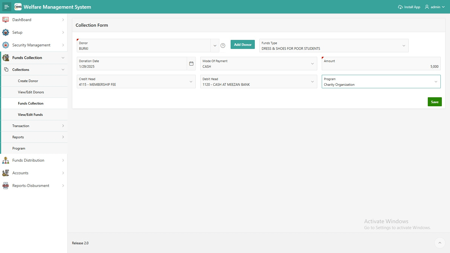450x253 pixels.
Task: Click the hamburger menu icon in header
Action: (x=7, y=7)
